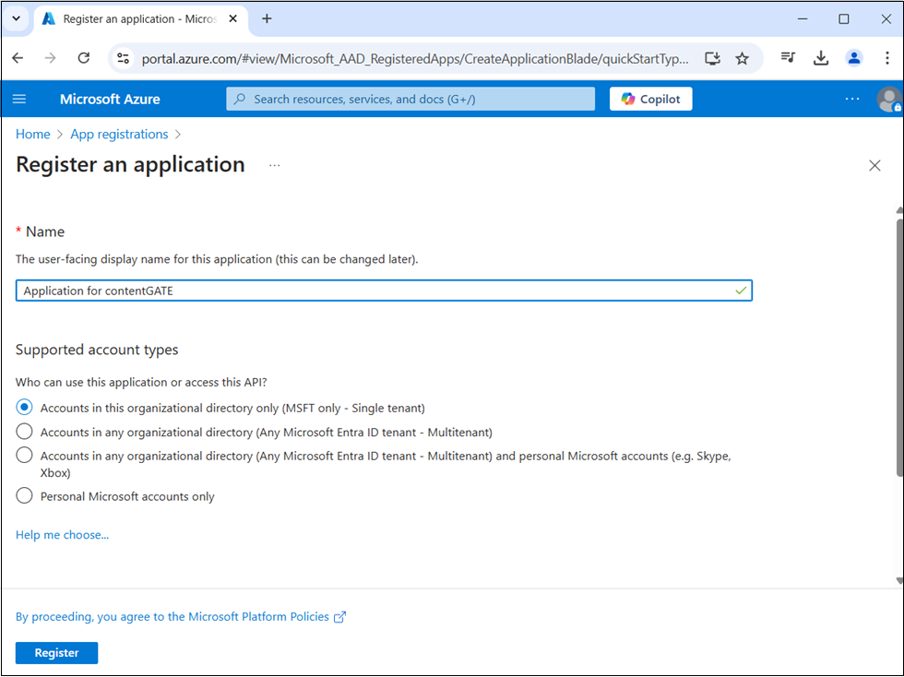This screenshot has width=904, height=677.
Task: Open the Azure portal hamburger menu
Action: click(20, 99)
